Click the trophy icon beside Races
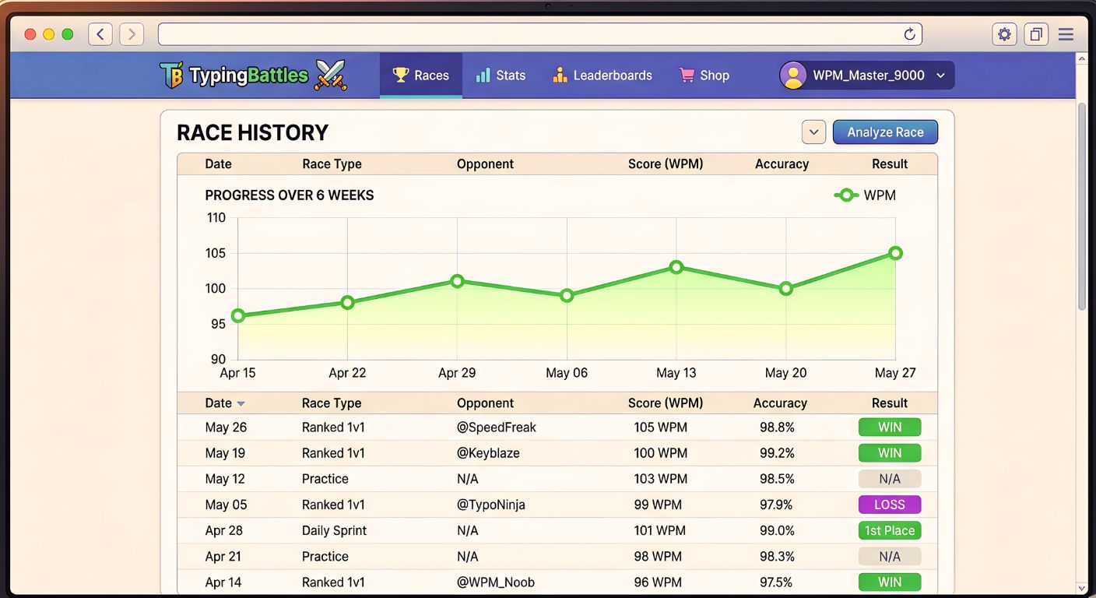Viewport: 1096px width, 598px height. [x=401, y=76]
